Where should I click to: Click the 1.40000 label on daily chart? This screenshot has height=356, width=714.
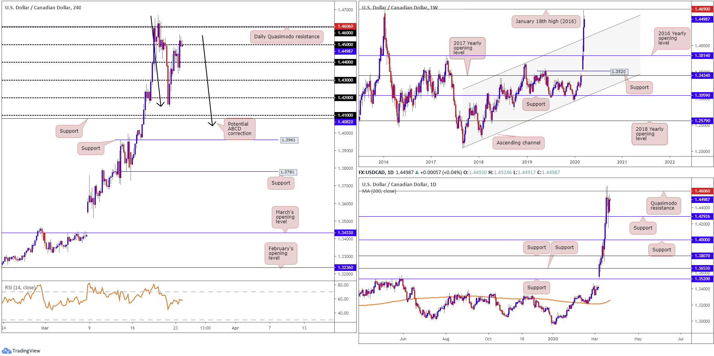[x=702, y=240]
